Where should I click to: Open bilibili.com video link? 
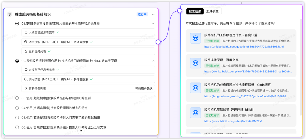point(233,121)
